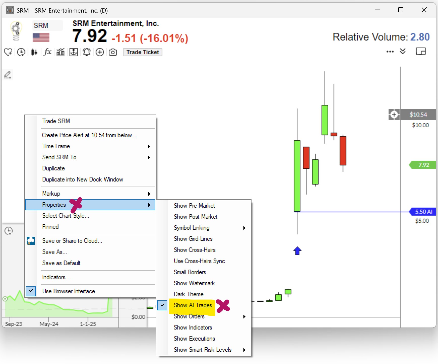The height and width of the screenshot is (364, 438).
Task: Open Select Chart Style dialog
Action: pyautogui.click(x=90, y=216)
